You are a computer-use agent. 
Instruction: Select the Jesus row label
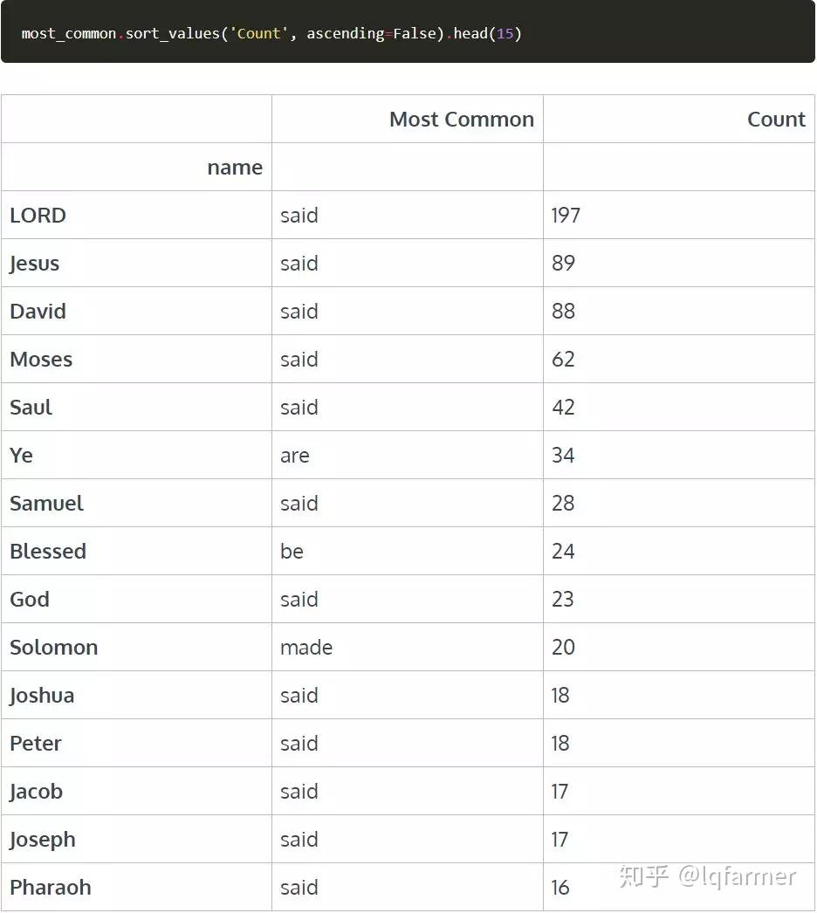tap(35, 264)
